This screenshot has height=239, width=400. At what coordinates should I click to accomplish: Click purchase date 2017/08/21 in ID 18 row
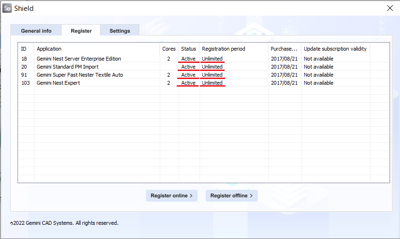tap(284, 59)
